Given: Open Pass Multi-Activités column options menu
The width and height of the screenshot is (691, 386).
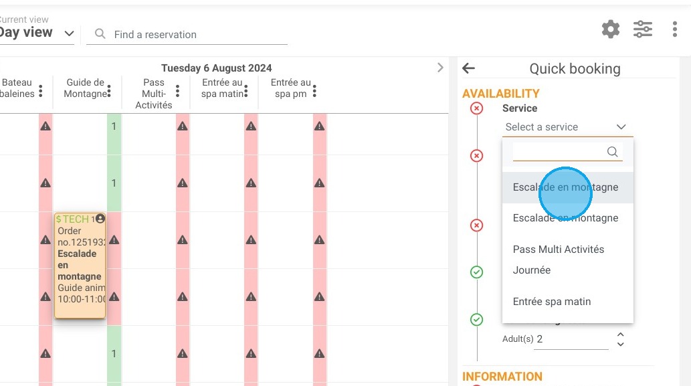Looking at the screenshot, I should click(177, 91).
